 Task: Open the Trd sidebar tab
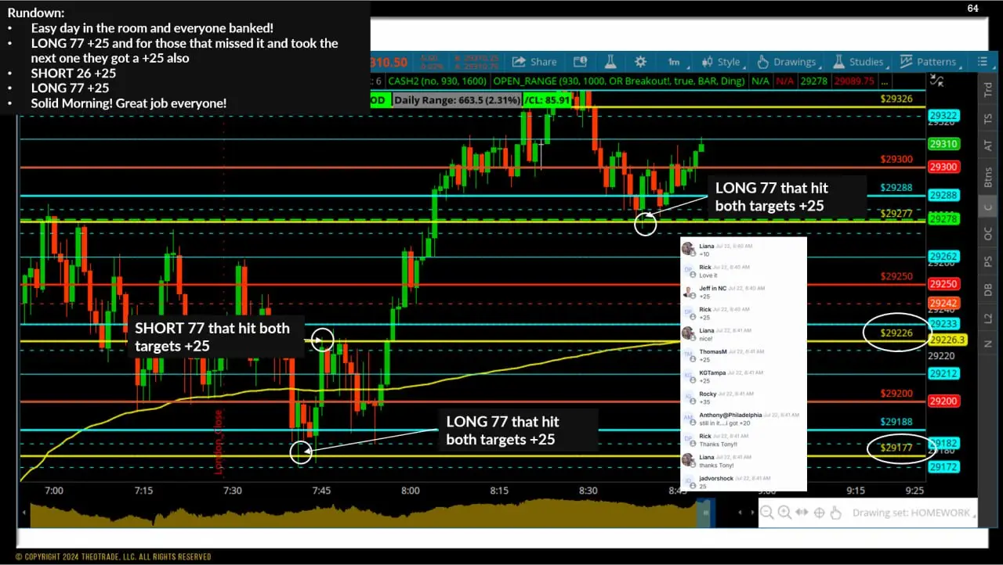(988, 90)
